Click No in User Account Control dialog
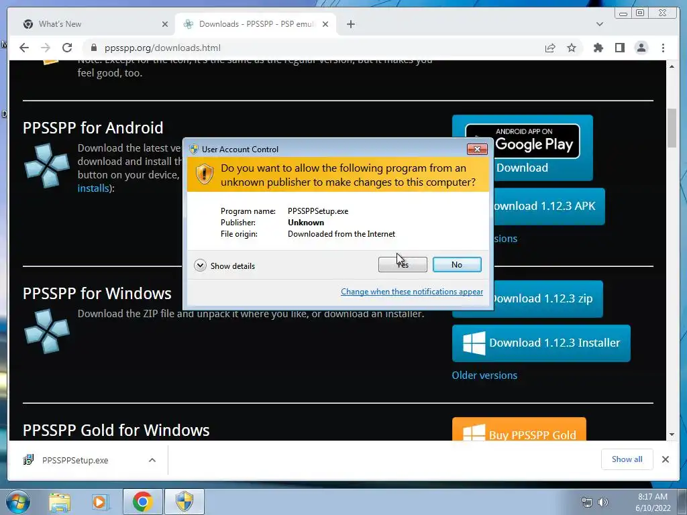This screenshot has height=515, width=687. click(456, 264)
